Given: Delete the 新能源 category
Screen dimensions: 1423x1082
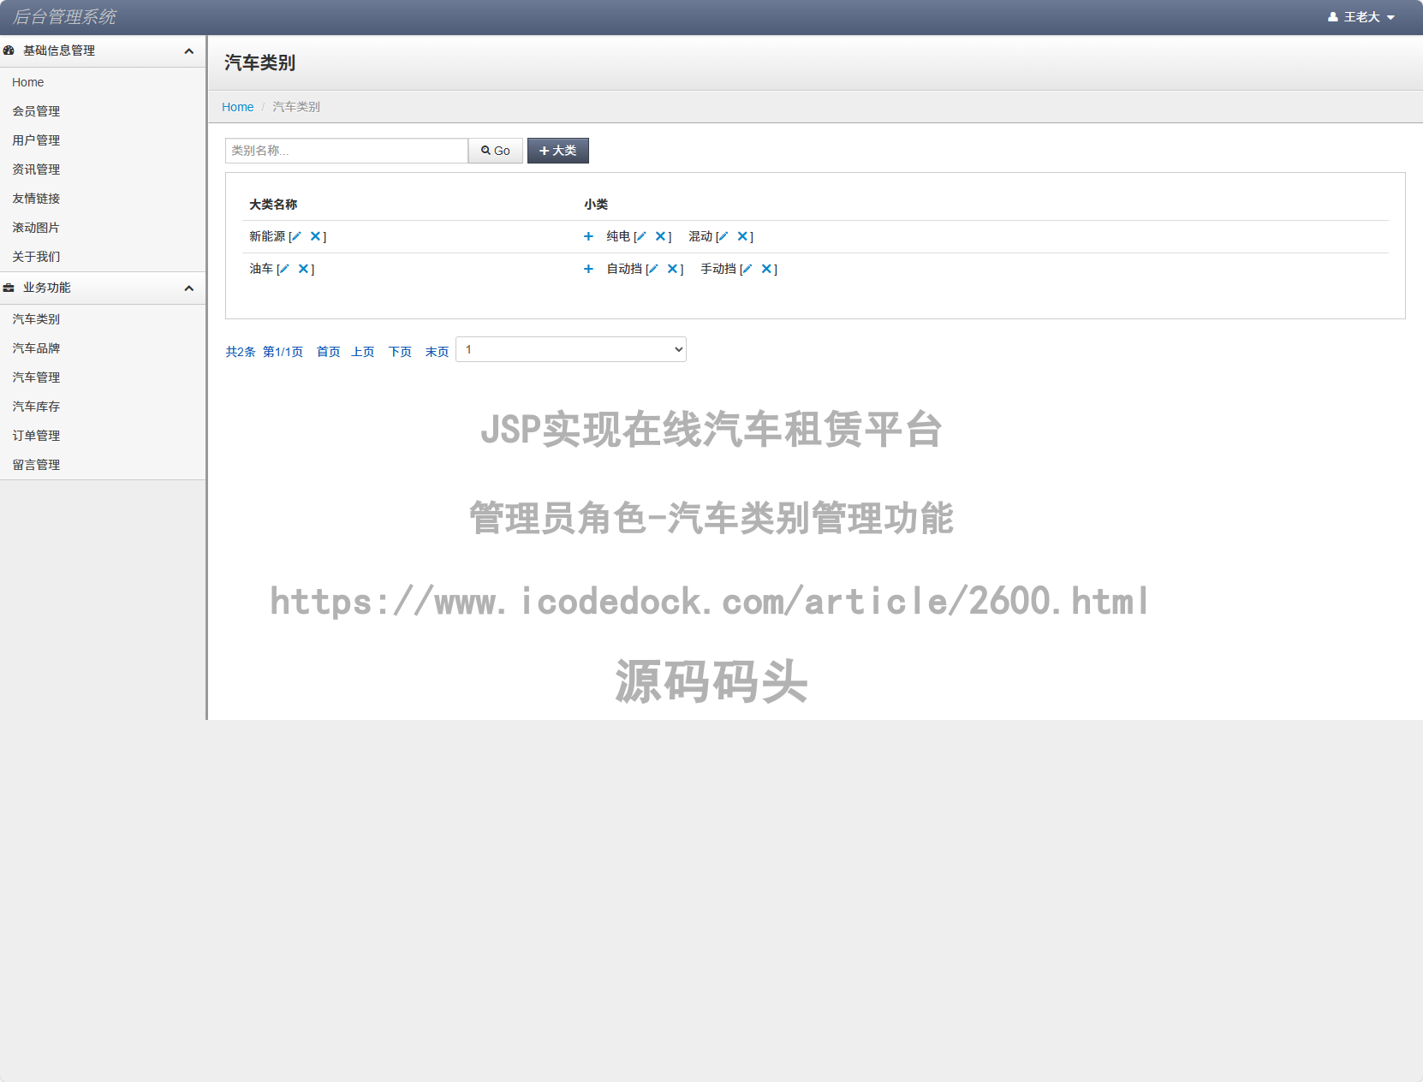Looking at the screenshot, I should 315,236.
